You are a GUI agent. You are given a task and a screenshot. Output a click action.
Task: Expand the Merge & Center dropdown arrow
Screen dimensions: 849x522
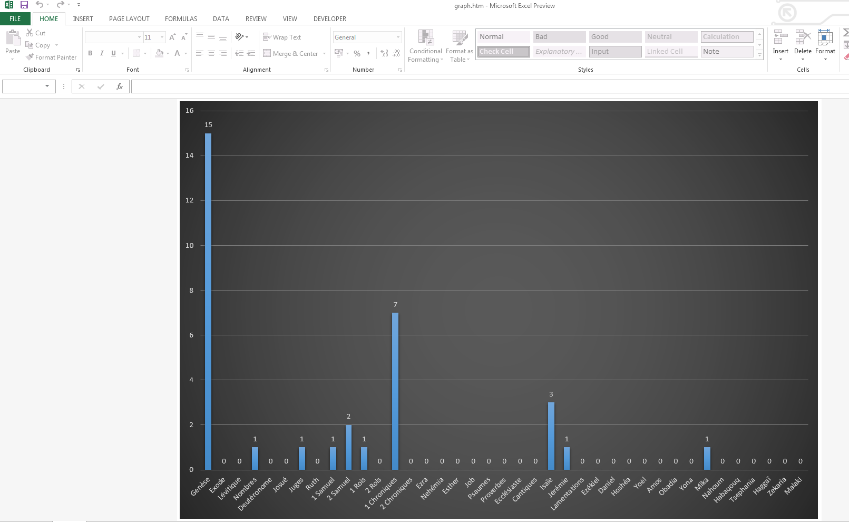tap(324, 53)
